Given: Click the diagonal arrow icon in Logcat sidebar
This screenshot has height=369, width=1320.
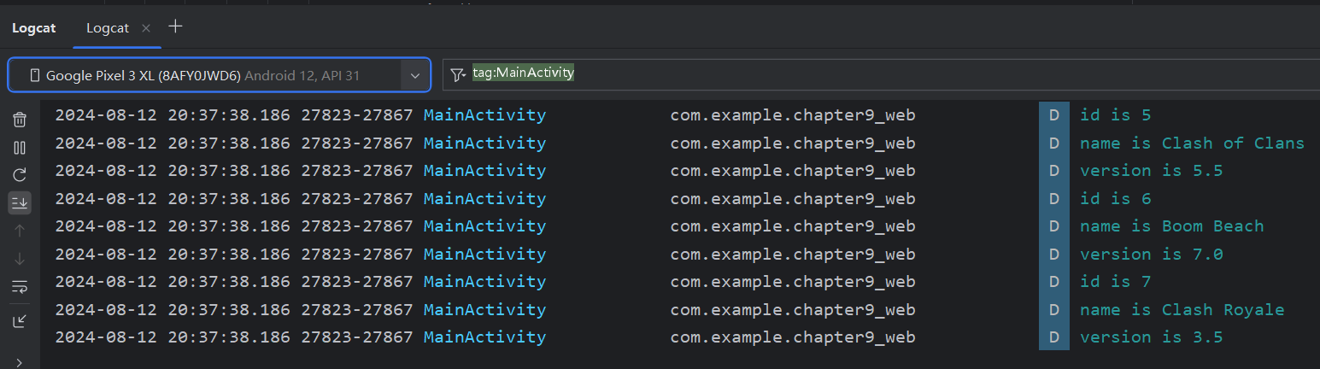Looking at the screenshot, I should [20, 321].
